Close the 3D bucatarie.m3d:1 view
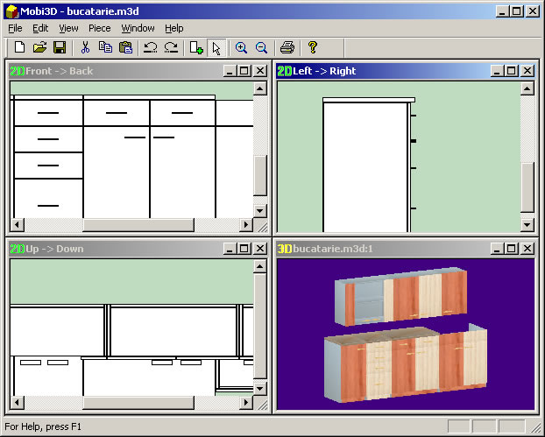The width and height of the screenshot is (545, 437). (527, 249)
